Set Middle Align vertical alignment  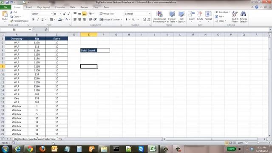79,14
